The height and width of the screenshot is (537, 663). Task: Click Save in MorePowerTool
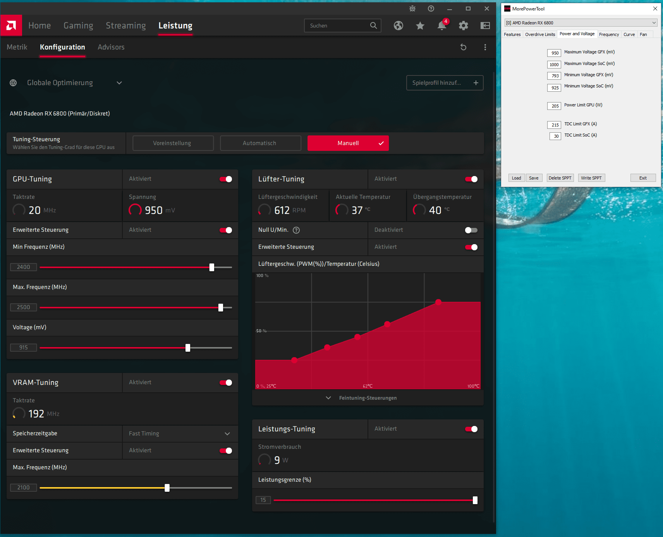pyautogui.click(x=534, y=178)
